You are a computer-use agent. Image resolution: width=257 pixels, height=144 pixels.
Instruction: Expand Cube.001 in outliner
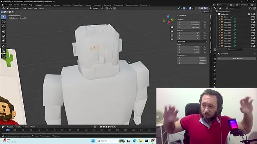[219, 20]
